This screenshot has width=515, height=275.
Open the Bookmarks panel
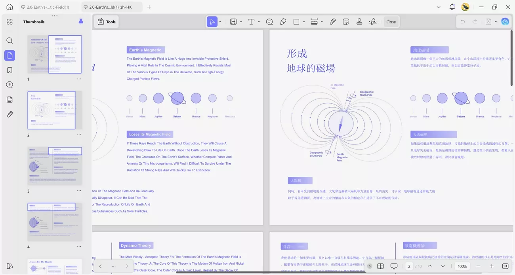click(x=10, y=70)
